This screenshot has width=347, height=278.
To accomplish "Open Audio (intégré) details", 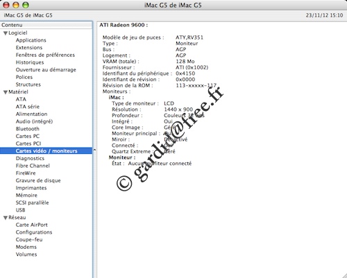I will [x=34, y=121].
